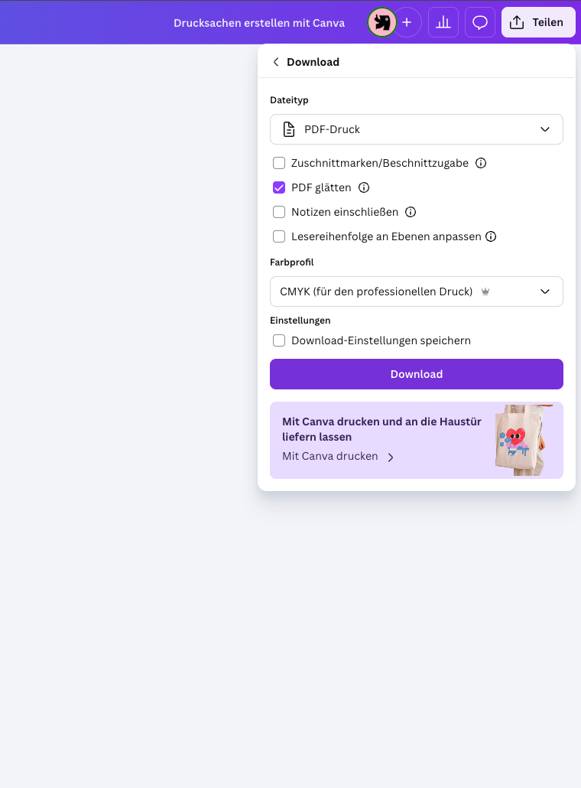Click the info icon next to Notizen einschließen
Screen dimensions: 581x788
(x=411, y=212)
